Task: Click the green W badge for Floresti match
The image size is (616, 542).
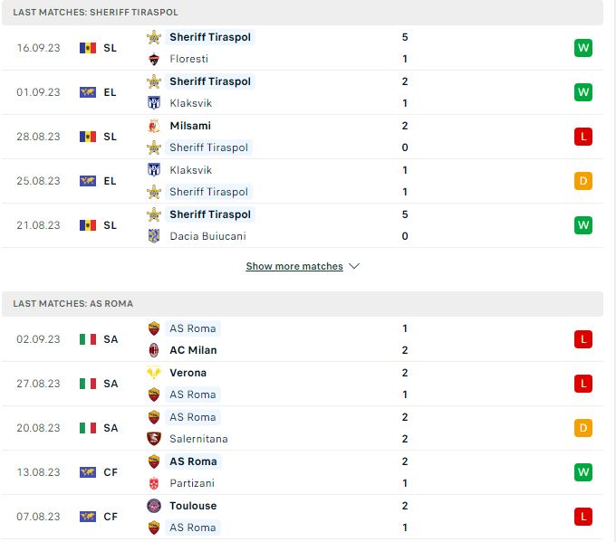Action: (x=583, y=48)
